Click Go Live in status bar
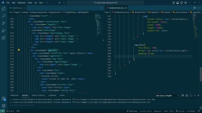202x113 pixels. click(180, 111)
